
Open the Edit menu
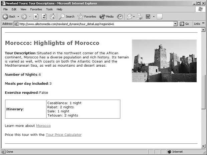14,9
